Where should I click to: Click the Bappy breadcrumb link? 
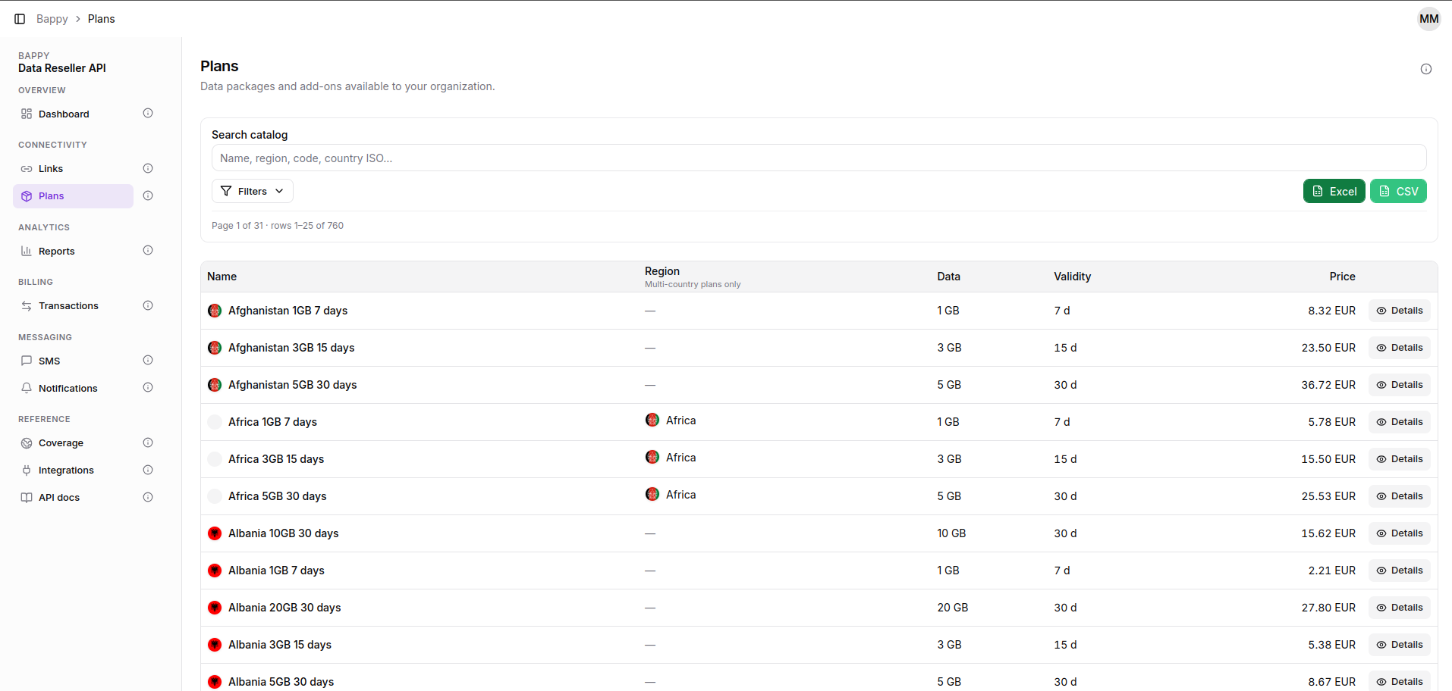point(52,19)
